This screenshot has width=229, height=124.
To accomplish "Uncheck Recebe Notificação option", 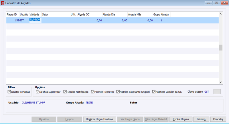I will (65, 92).
